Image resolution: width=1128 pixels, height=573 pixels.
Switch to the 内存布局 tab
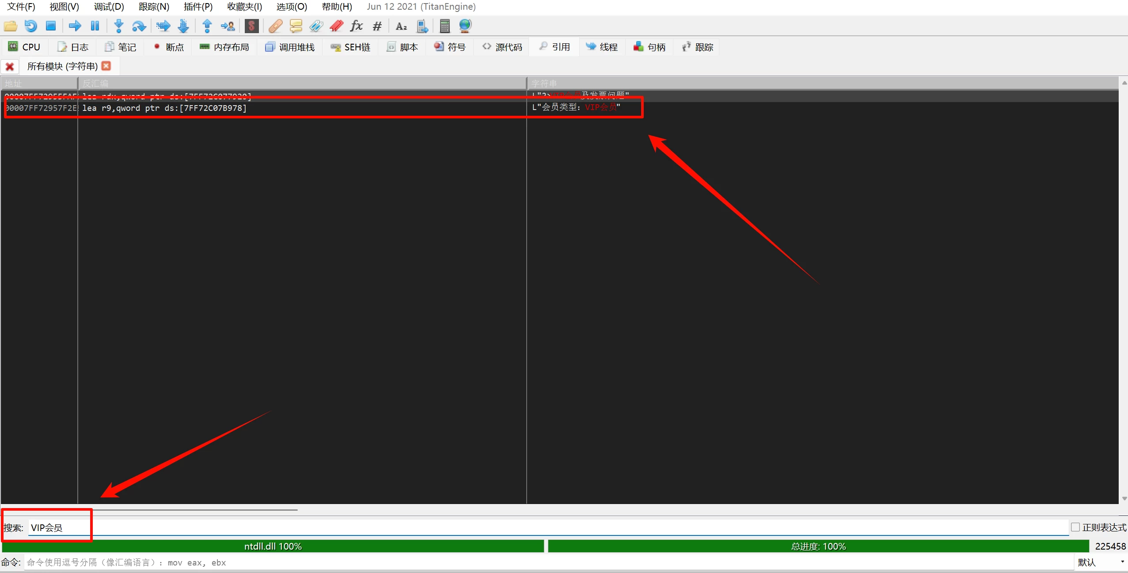pyautogui.click(x=224, y=47)
